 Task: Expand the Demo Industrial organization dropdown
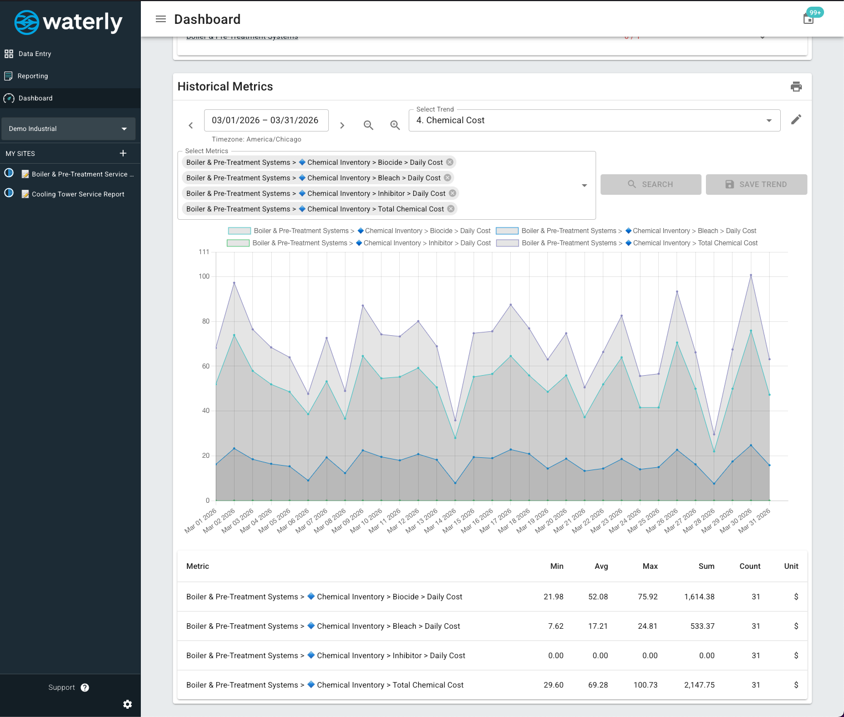tap(68, 129)
